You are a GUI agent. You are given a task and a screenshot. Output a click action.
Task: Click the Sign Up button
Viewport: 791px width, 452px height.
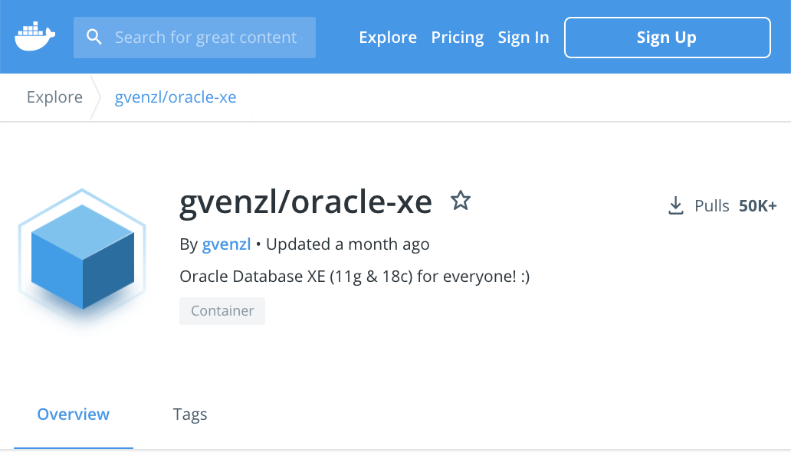tap(668, 38)
